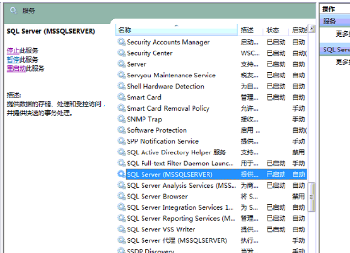Click the gear icon beside SNMP Trap

point(121,119)
